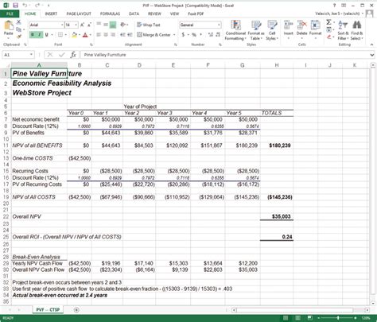Image resolution: width=377 pixels, height=322 pixels.
Task: Switch to the PAGE LAYOUT tab
Action: click(x=79, y=14)
